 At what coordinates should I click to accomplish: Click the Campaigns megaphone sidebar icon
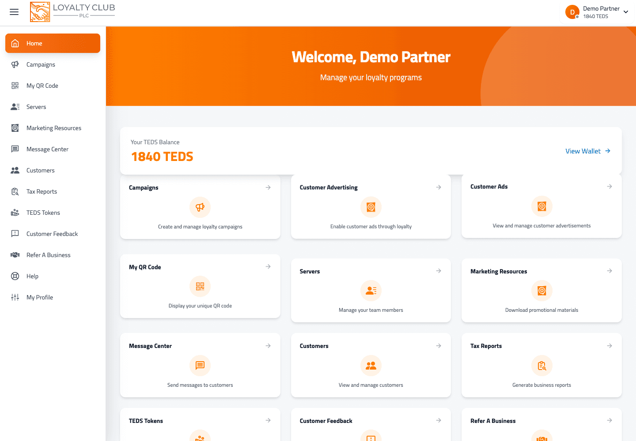point(15,64)
